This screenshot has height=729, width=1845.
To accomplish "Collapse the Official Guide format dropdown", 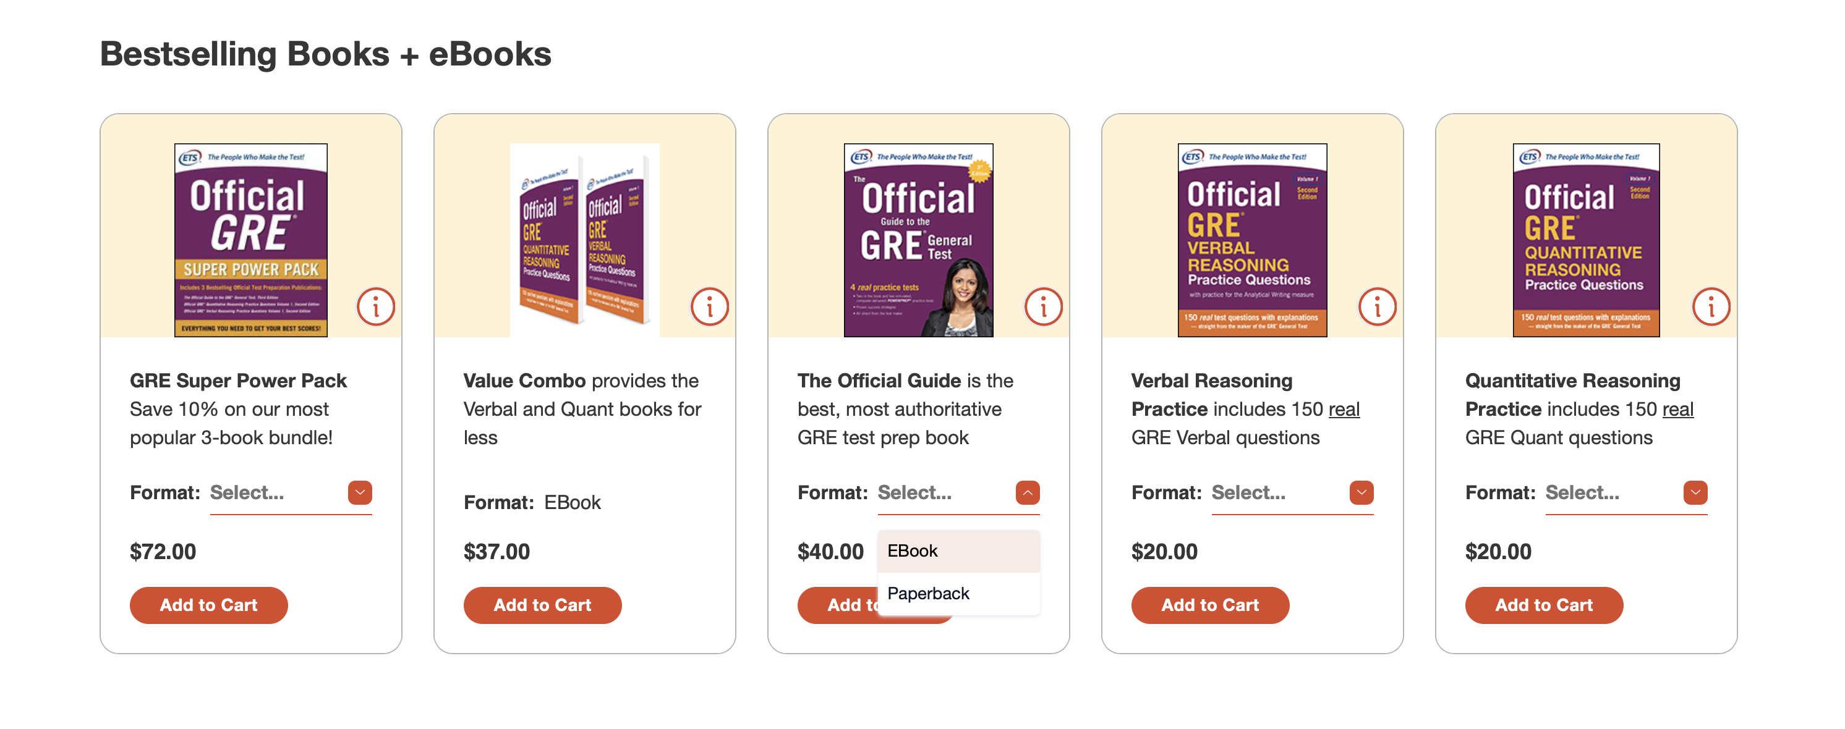I will (x=1027, y=492).
